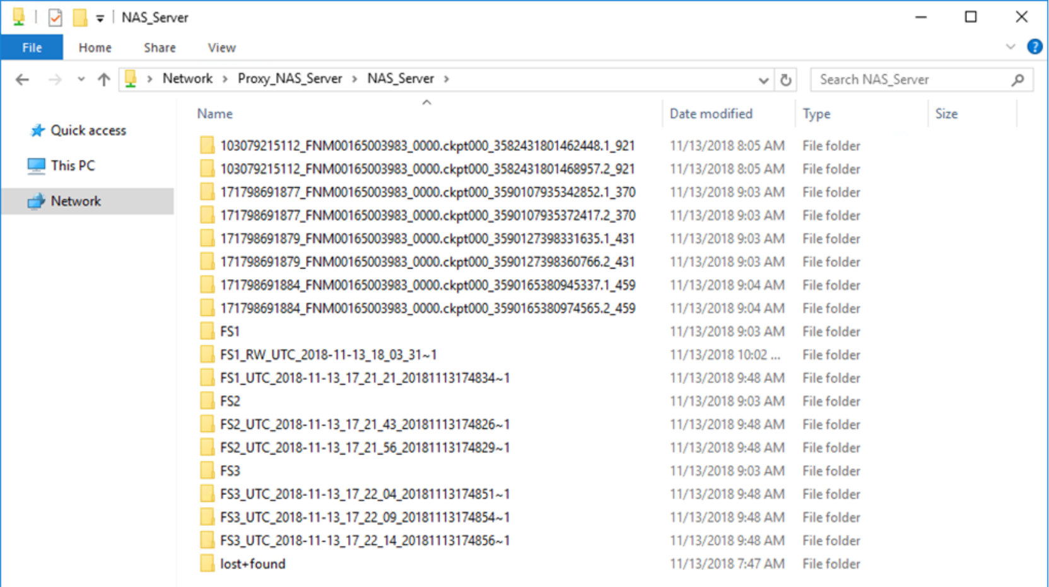Open the address bar history dropdown

(x=763, y=80)
